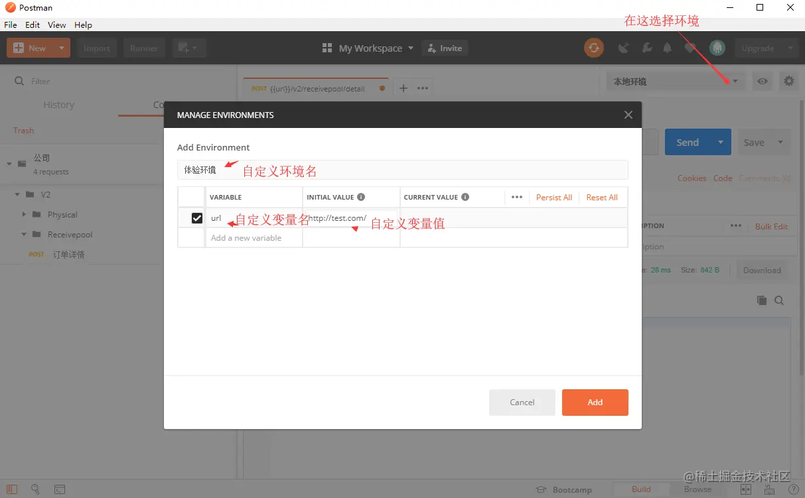Open the 本地环境 environment dropdown
Viewport: 805px width, 498px height.
676,81
